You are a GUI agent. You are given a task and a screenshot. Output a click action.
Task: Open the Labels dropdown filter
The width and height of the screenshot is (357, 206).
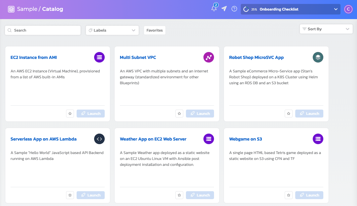(x=112, y=30)
